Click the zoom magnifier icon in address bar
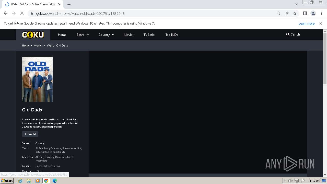 coord(278,13)
